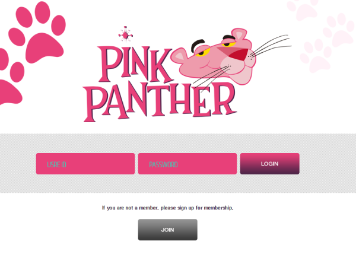The image size is (356, 261).
Task: Click the sparkle star above PINK
Action: (x=125, y=34)
